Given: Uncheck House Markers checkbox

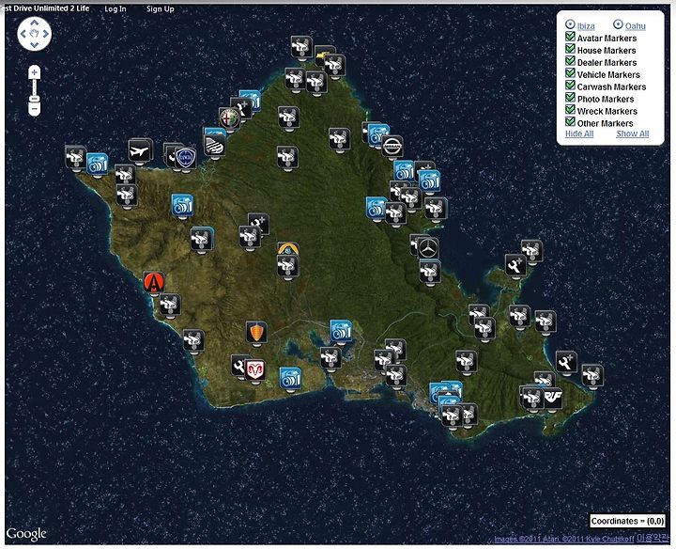Looking at the screenshot, I should point(570,49).
